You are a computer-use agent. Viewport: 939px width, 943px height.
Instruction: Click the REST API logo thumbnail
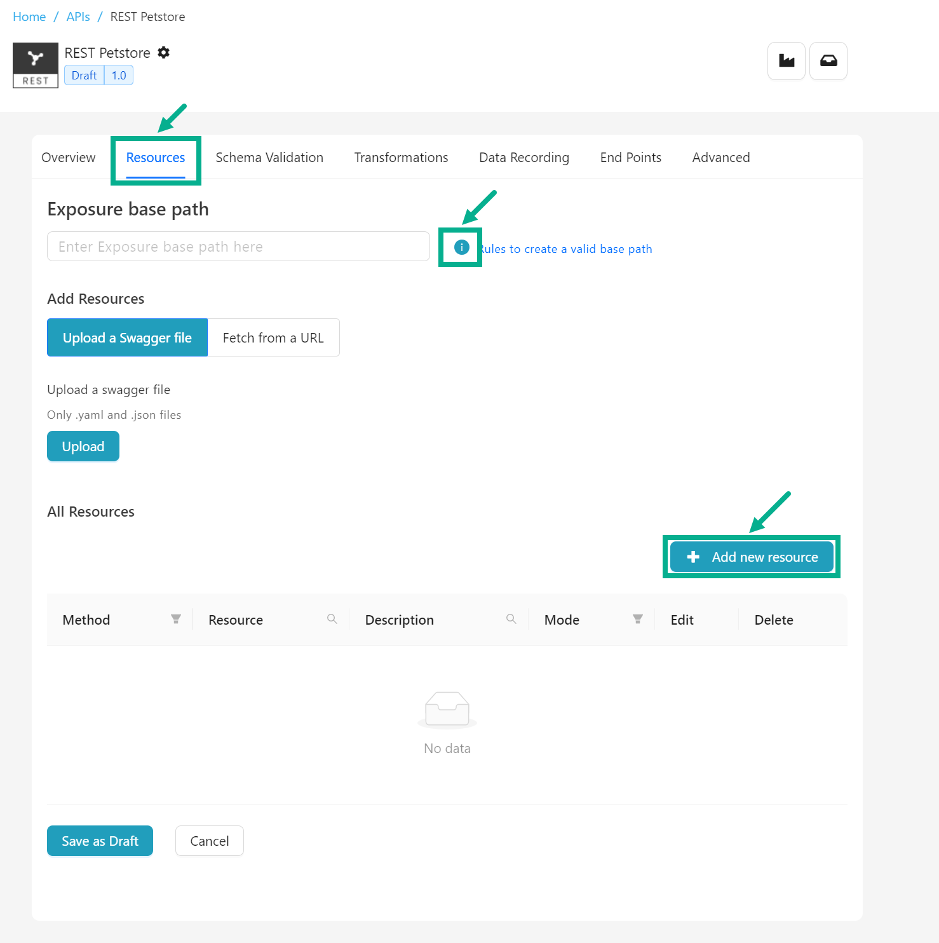[x=36, y=65]
